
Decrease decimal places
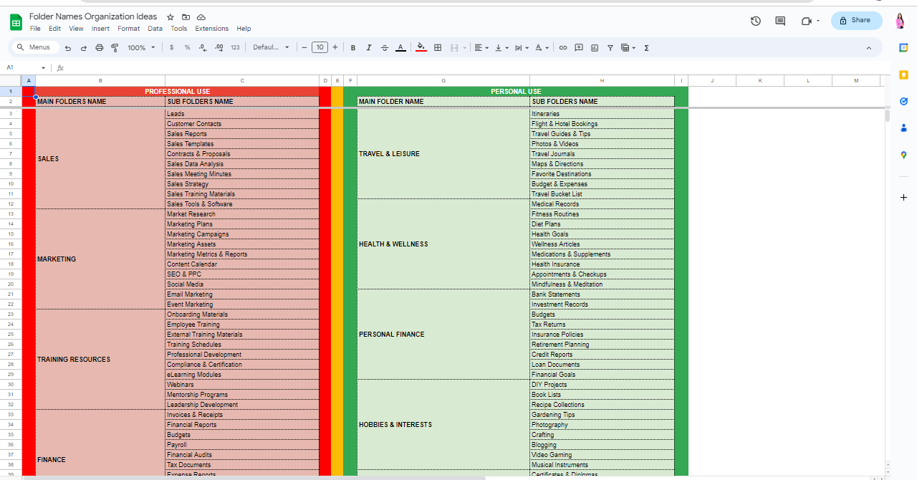(203, 48)
